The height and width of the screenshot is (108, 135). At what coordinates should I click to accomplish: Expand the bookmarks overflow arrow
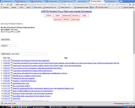click(x=120, y=7)
